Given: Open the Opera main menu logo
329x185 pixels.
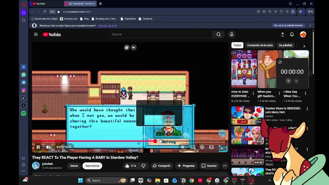Looking at the screenshot, I should point(23,5).
